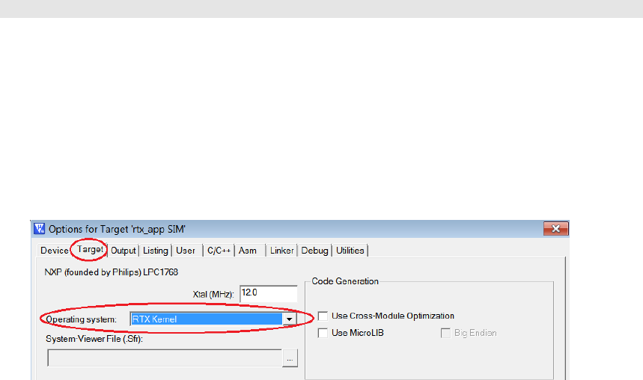The height and width of the screenshot is (380, 643).
Task: Switch to the Linker tab
Action: [281, 251]
